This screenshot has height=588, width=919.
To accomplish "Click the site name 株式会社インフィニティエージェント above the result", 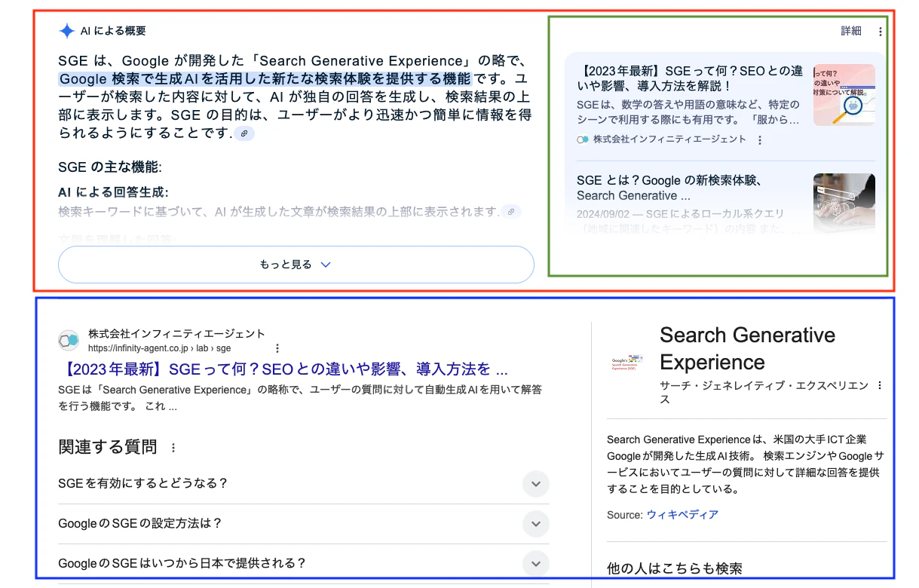I will click(x=177, y=333).
